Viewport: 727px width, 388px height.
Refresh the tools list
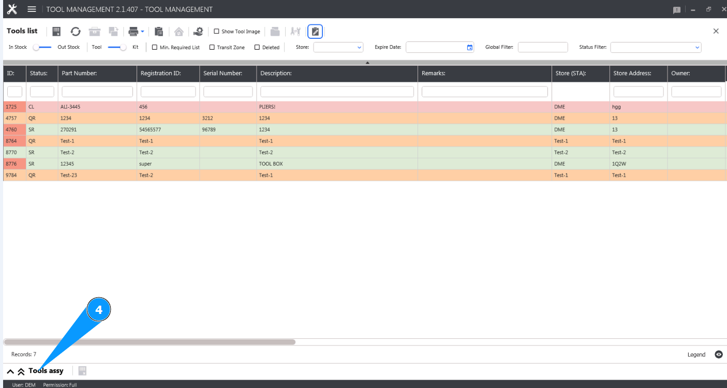76,32
